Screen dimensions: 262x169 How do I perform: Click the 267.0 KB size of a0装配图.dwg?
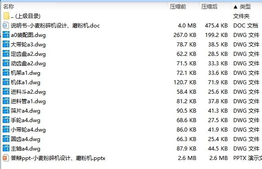pos(185,35)
